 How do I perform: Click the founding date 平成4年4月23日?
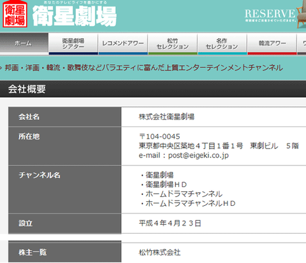[170, 223]
